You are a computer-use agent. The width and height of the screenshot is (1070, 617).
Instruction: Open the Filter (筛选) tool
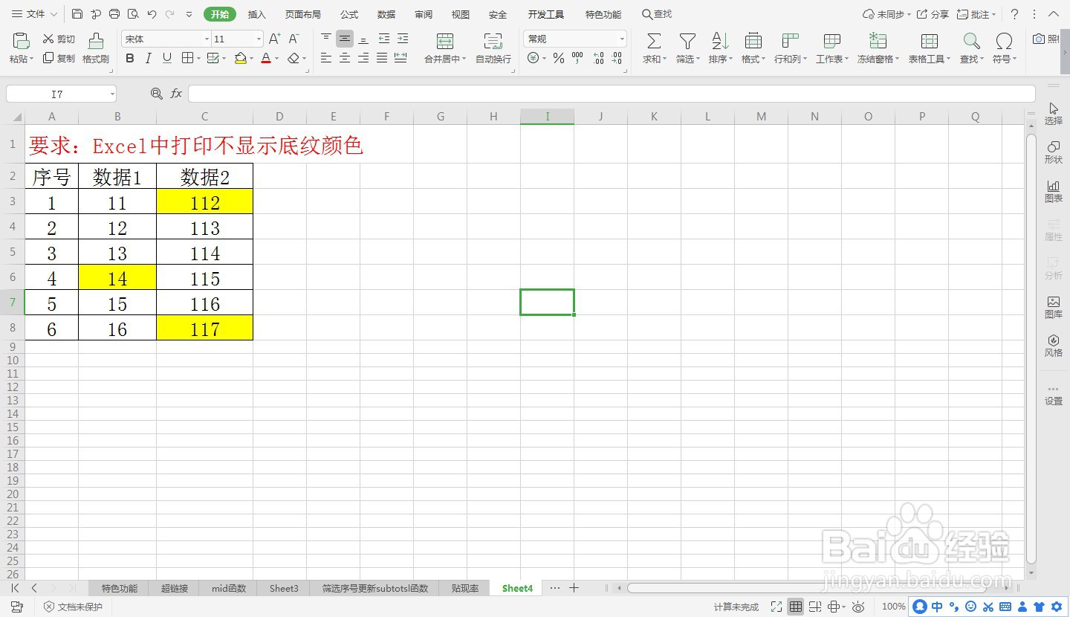pos(688,48)
